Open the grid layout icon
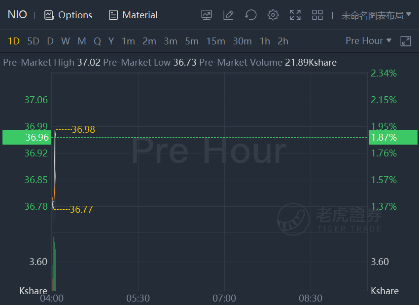The image size is (419, 305). [x=317, y=15]
